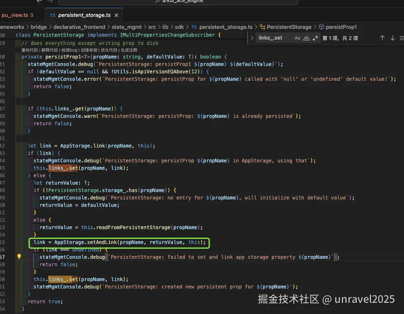404x314 pixels.
Task: Select the persistent_storage.ts tab
Action: point(84,15)
